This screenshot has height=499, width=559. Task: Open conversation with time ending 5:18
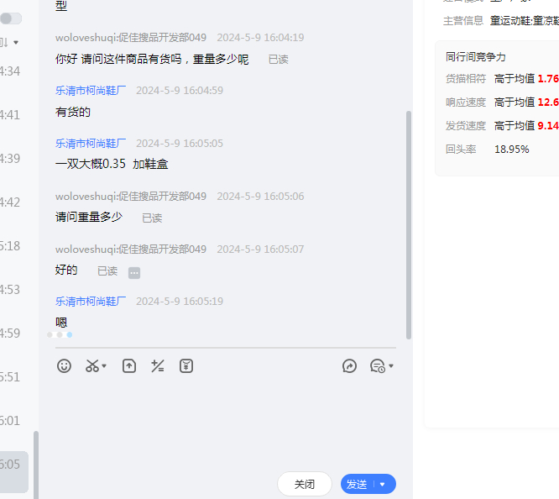(x=10, y=246)
